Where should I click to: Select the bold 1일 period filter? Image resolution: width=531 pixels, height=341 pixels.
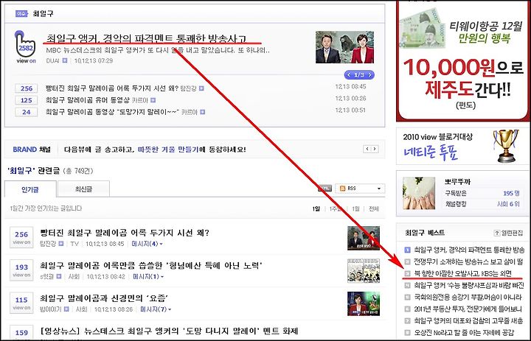[316, 208]
